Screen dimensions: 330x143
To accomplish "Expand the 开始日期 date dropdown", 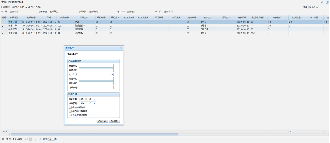I will [94, 99].
